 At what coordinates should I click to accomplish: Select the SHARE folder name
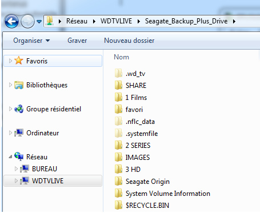tap(136, 86)
